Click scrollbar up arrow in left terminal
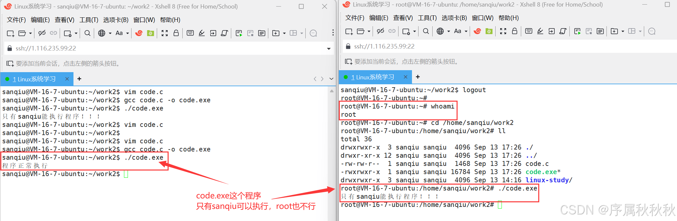 coord(332,91)
